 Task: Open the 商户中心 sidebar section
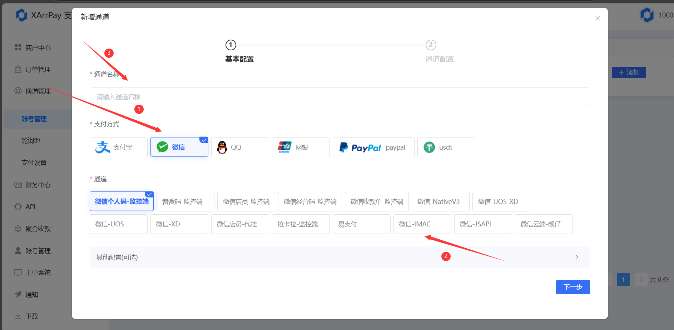tap(37, 47)
